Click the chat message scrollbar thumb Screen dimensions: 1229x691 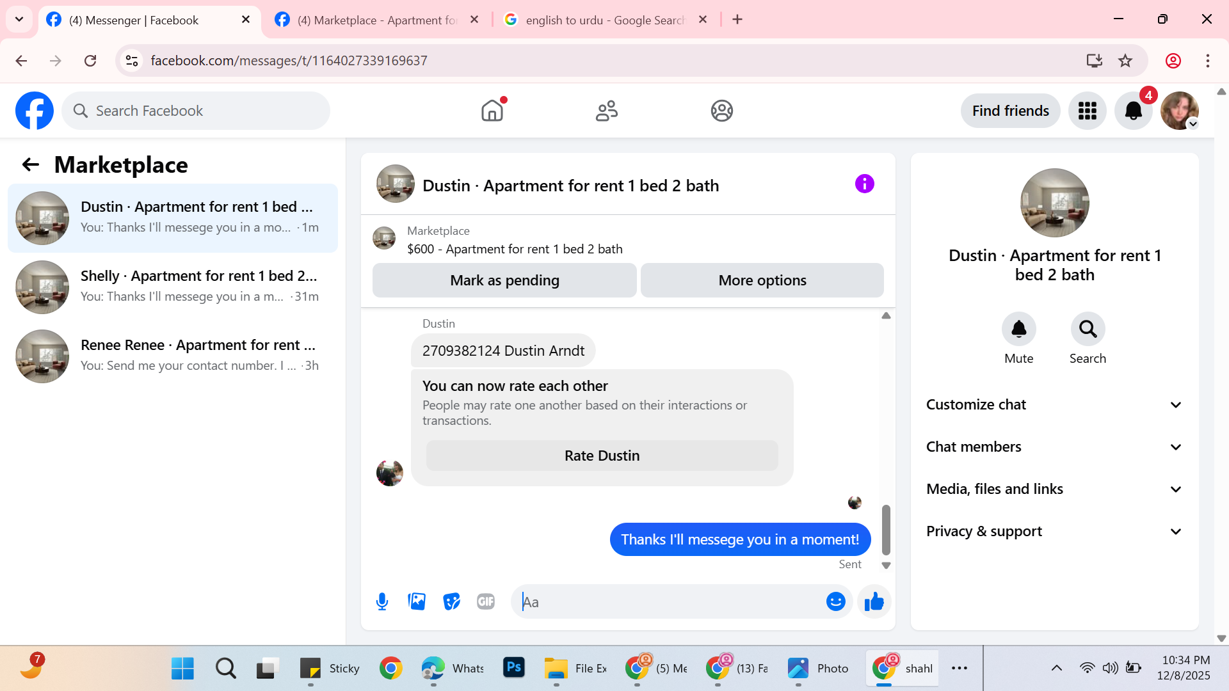[886, 530]
